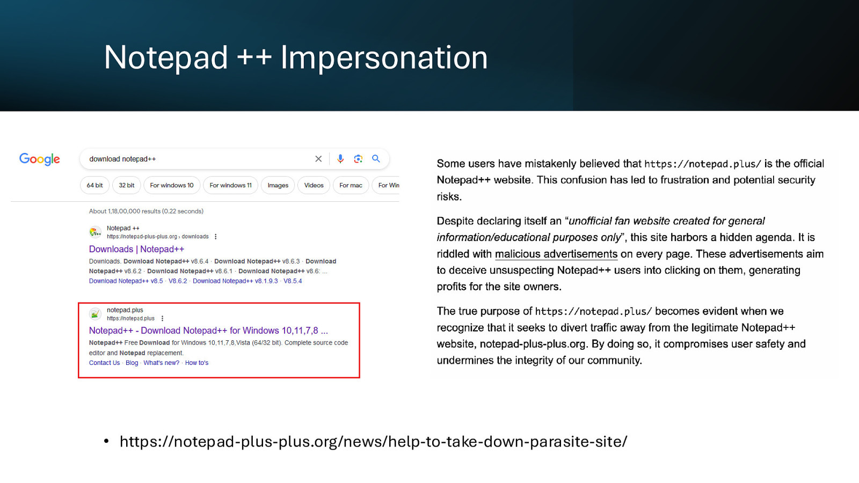Screen dimensions: 859x483
Task: Select the 'For windows 10' filter chip
Action: 172,185
